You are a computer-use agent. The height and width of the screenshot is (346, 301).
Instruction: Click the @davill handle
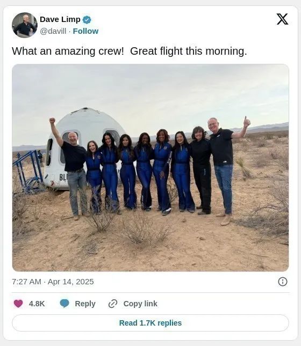[x=53, y=31]
